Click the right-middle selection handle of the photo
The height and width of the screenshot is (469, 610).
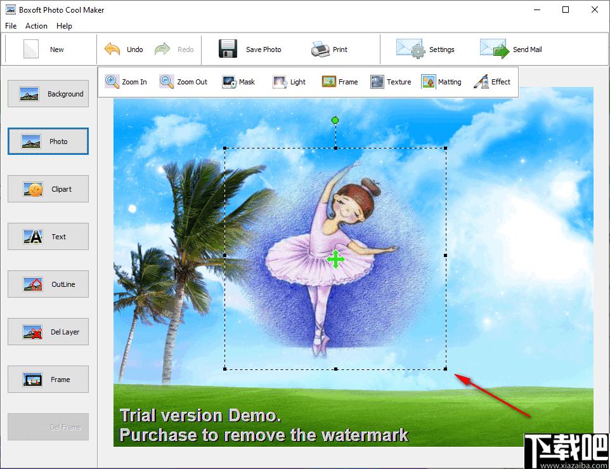click(445, 255)
